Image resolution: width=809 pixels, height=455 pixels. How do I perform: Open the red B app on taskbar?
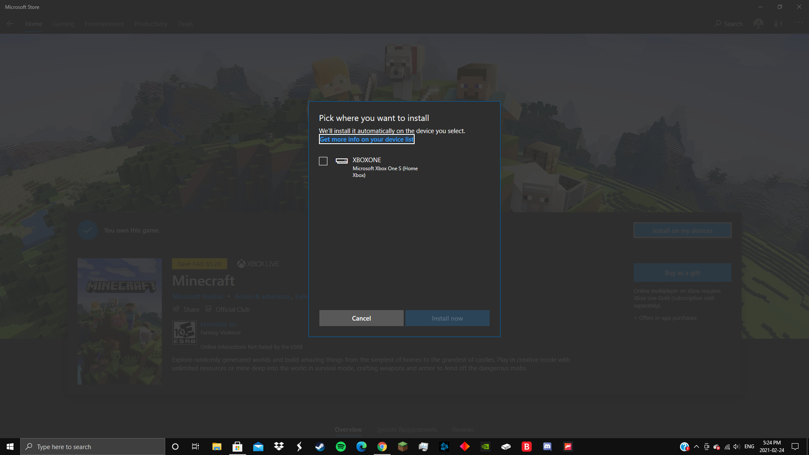pos(527,447)
